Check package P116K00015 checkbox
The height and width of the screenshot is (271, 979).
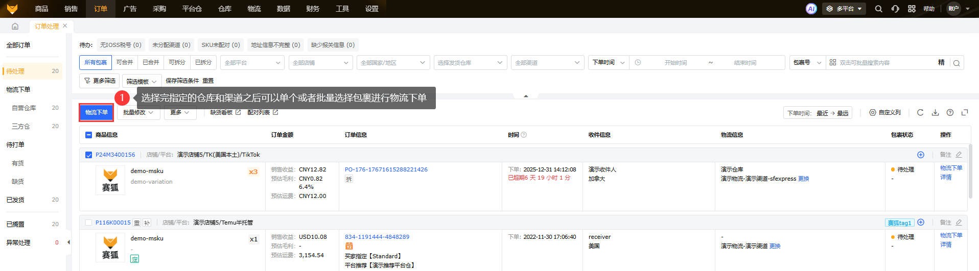(x=88, y=223)
